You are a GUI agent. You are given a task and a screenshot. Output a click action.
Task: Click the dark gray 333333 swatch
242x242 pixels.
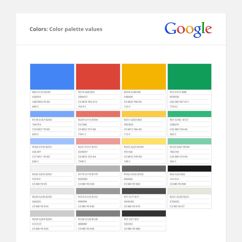point(144,214)
